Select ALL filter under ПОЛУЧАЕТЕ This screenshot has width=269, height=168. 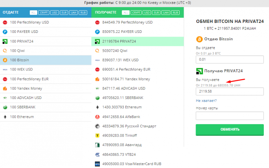point(126,13)
